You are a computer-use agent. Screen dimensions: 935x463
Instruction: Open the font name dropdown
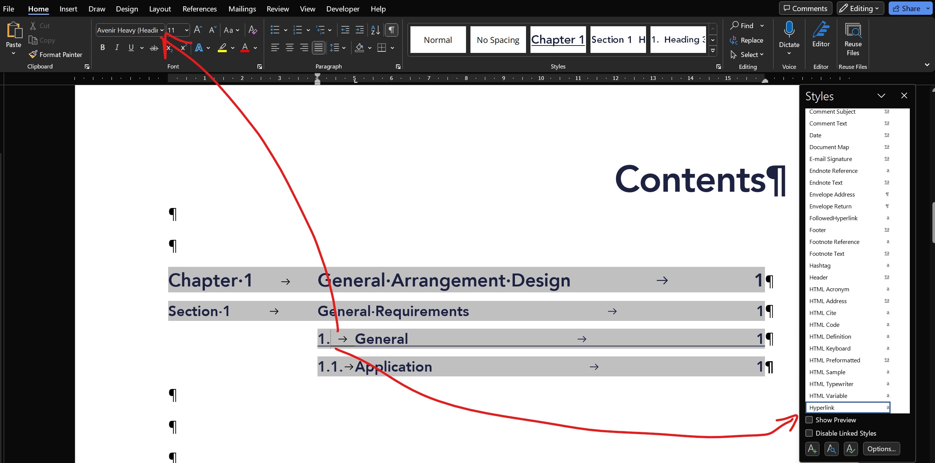(x=162, y=30)
